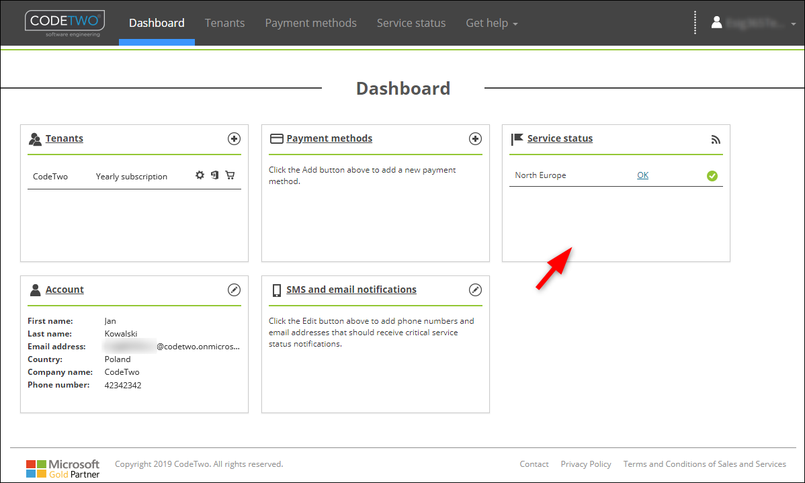The width and height of the screenshot is (805, 483).
Task: Click the green OK checkmark for North Europe
Action: pos(712,175)
